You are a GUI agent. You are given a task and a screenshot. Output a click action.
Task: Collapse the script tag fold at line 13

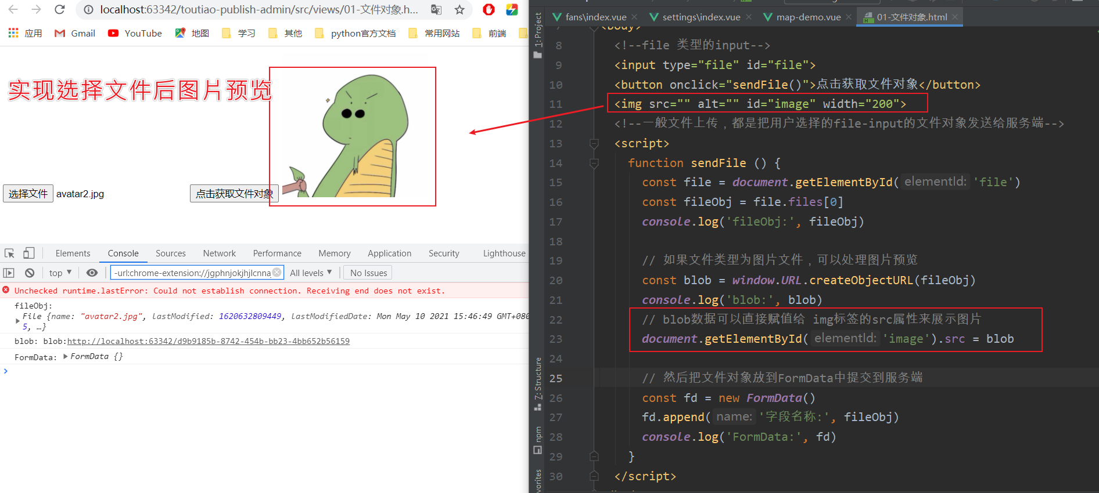(x=594, y=143)
